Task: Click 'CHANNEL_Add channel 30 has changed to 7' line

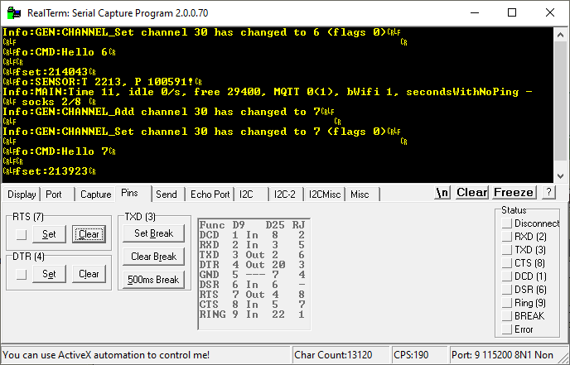Action: (168, 112)
